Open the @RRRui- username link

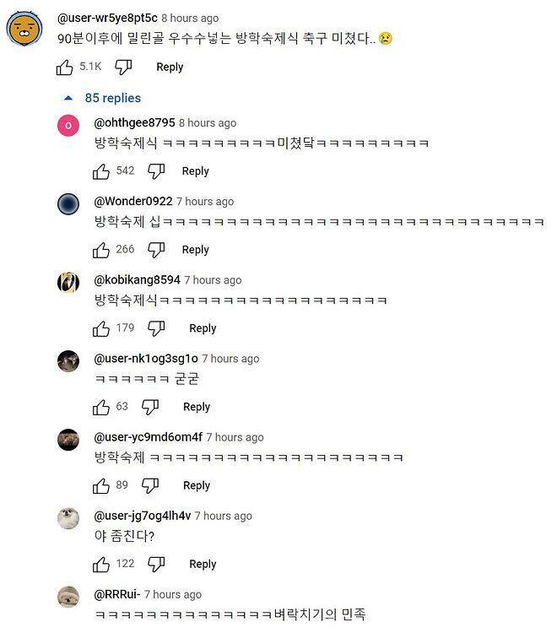(116, 593)
